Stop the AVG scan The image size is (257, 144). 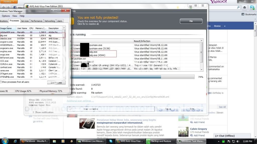tap(192, 109)
